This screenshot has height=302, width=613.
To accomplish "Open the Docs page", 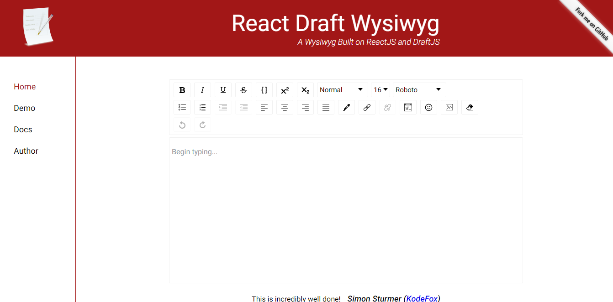I will pyautogui.click(x=23, y=130).
